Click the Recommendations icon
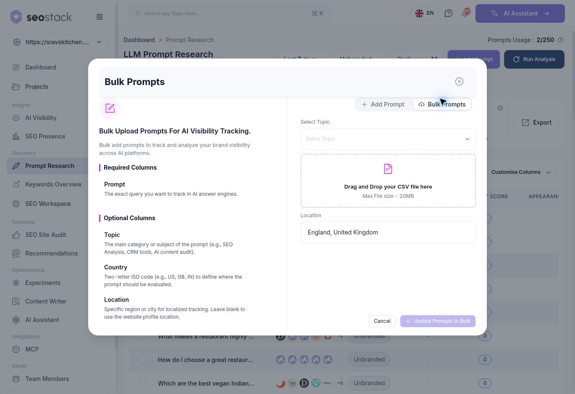 coord(16,253)
